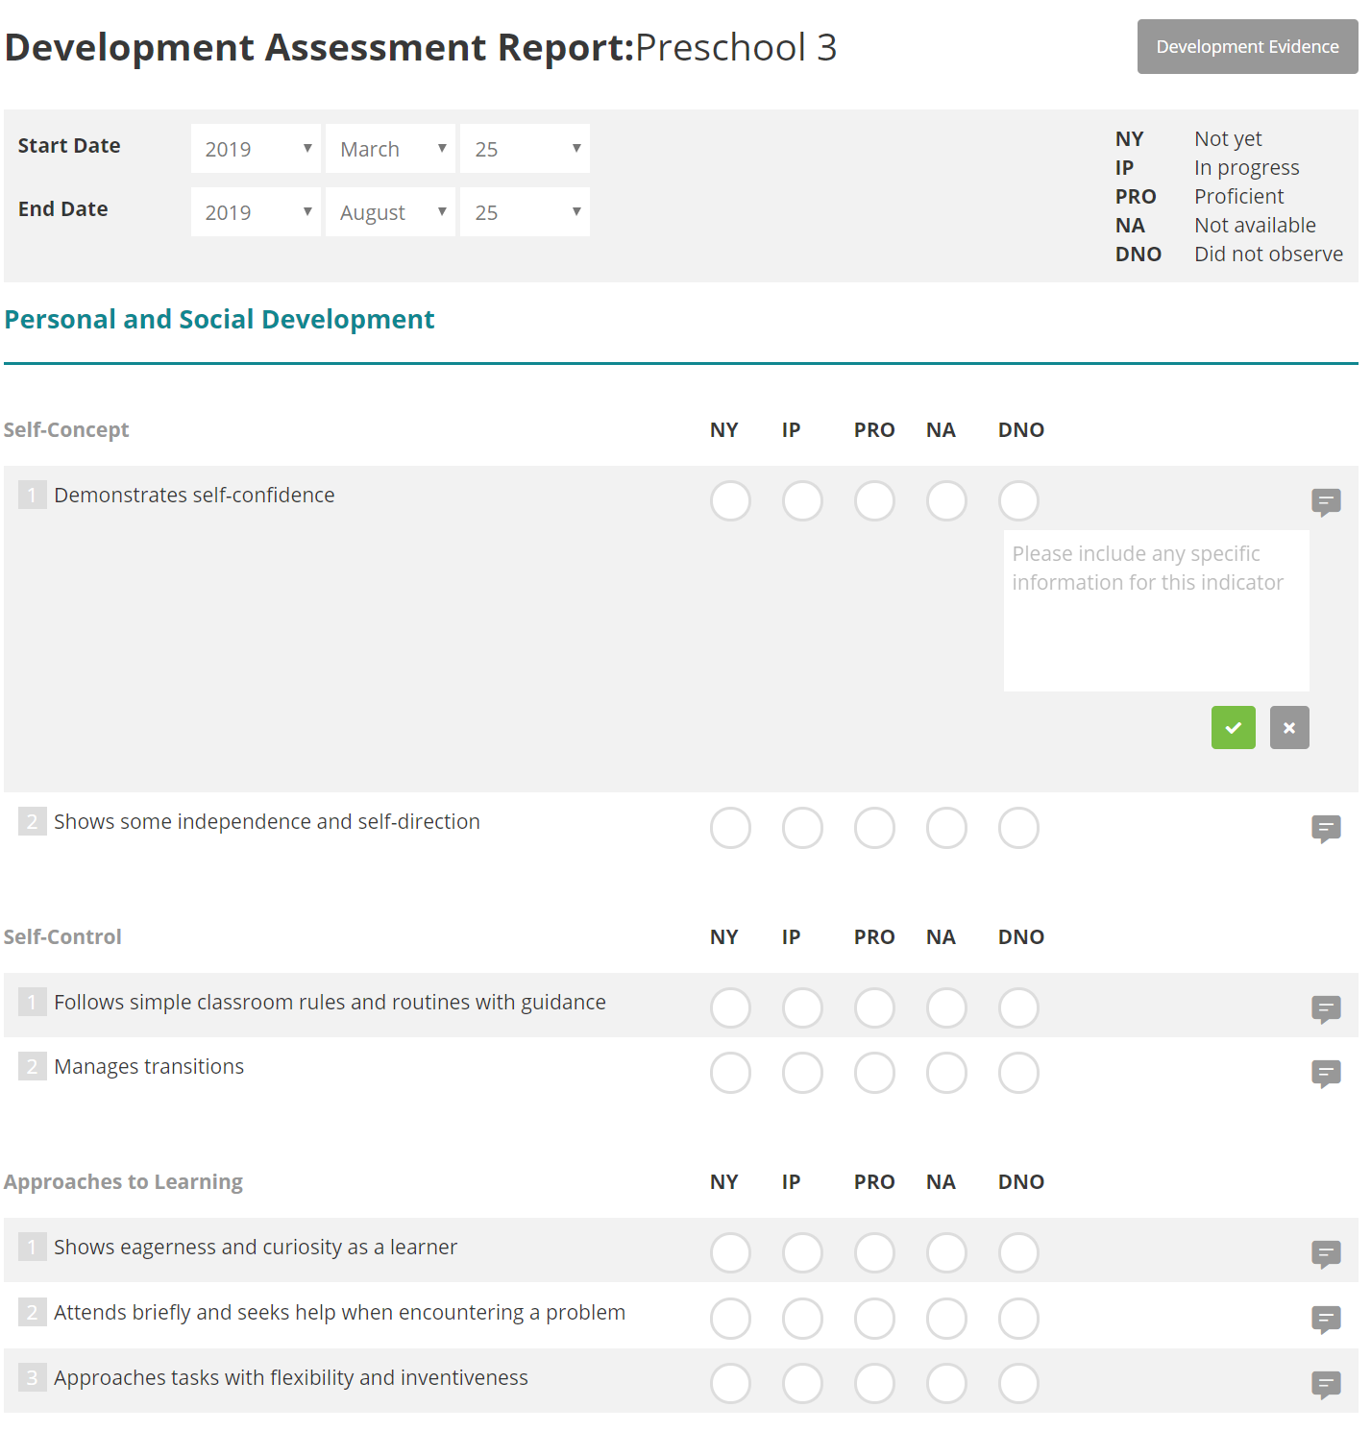Click the Development Evidence button
Image resolution: width=1371 pixels, height=1431 pixels.
[x=1246, y=46]
